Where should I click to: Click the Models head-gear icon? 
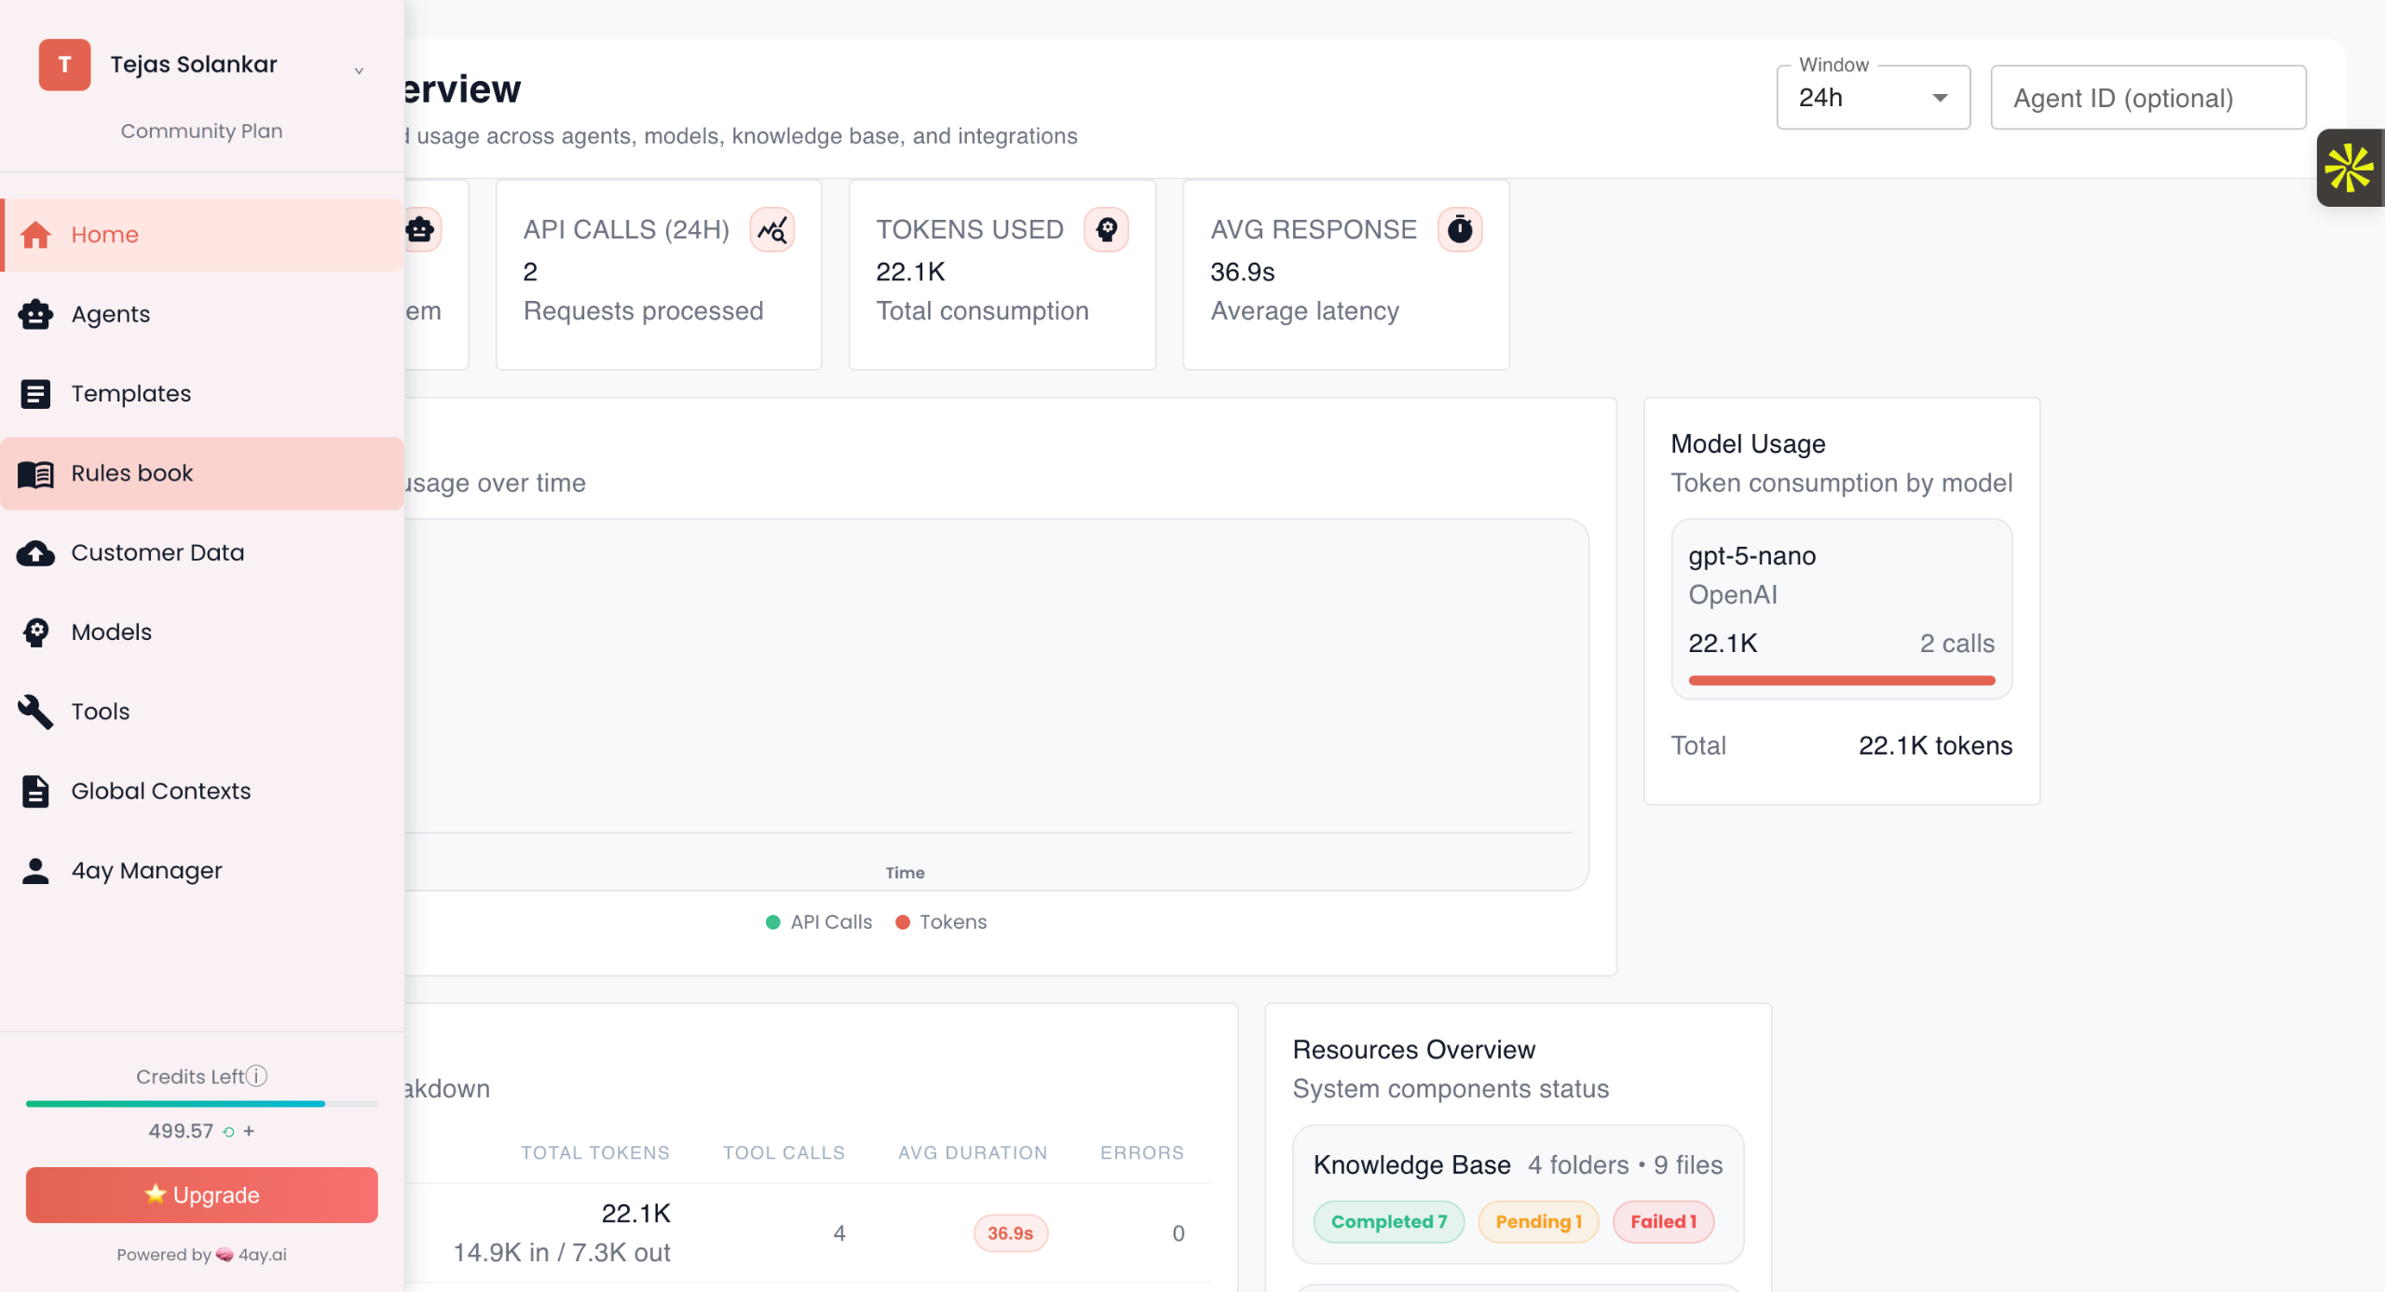coord(35,632)
